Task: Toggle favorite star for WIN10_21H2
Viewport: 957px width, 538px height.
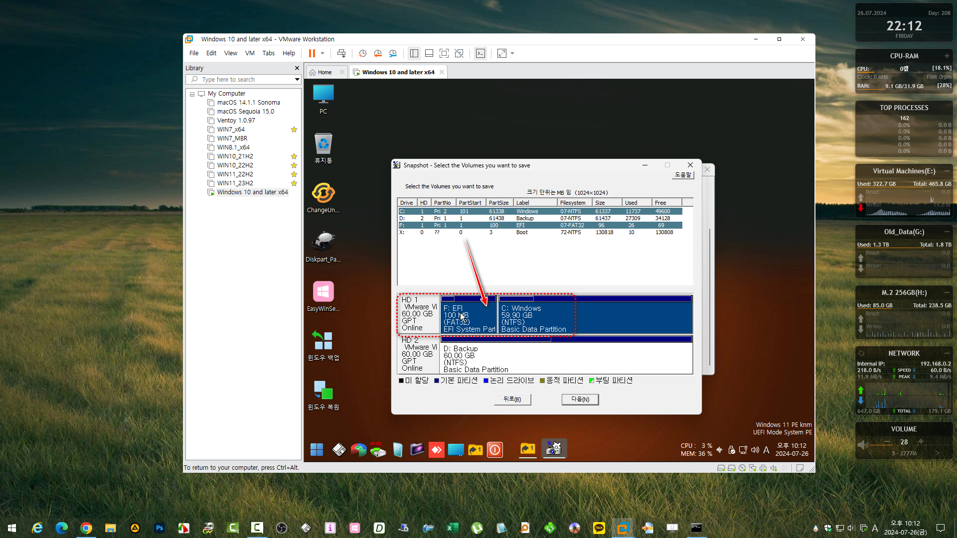Action: pos(294,156)
